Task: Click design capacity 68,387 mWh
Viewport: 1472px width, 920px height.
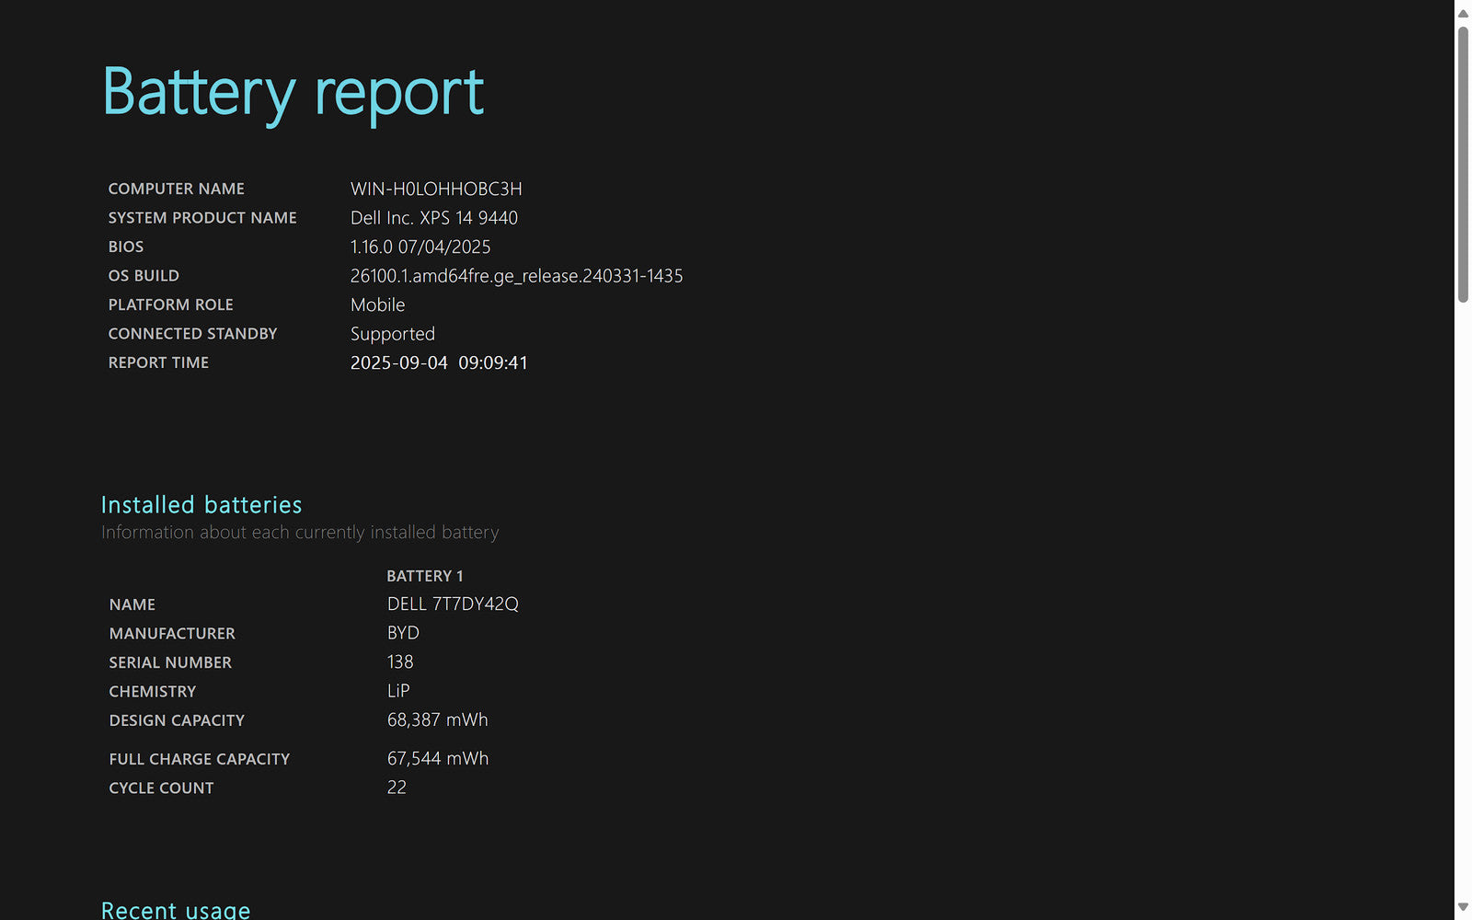Action: pyautogui.click(x=438, y=720)
